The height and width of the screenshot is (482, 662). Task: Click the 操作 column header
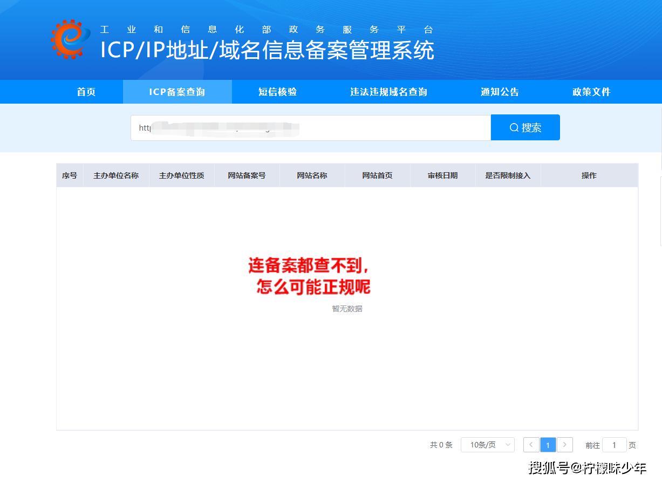tap(589, 175)
